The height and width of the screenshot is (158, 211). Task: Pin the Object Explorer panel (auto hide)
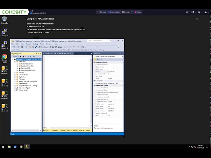(x=38, y=54)
